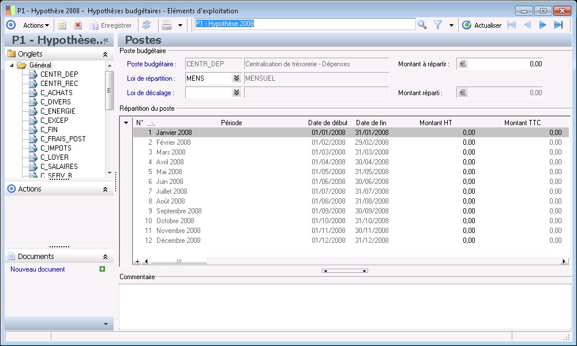The image size is (577, 346).
Task: Expand the Loi de décalage dropdown
Action: (236, 92)
